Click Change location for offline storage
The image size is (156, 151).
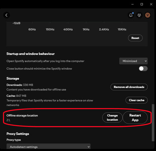point(112,118)
